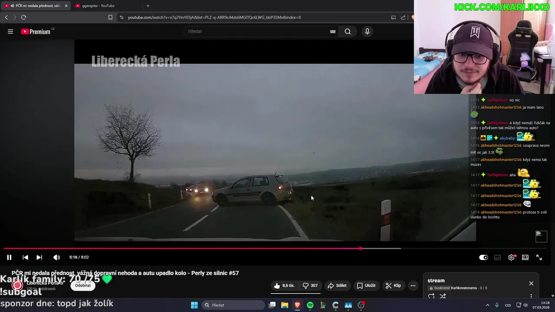Dislike the video (307)

[x=310, y=286]
